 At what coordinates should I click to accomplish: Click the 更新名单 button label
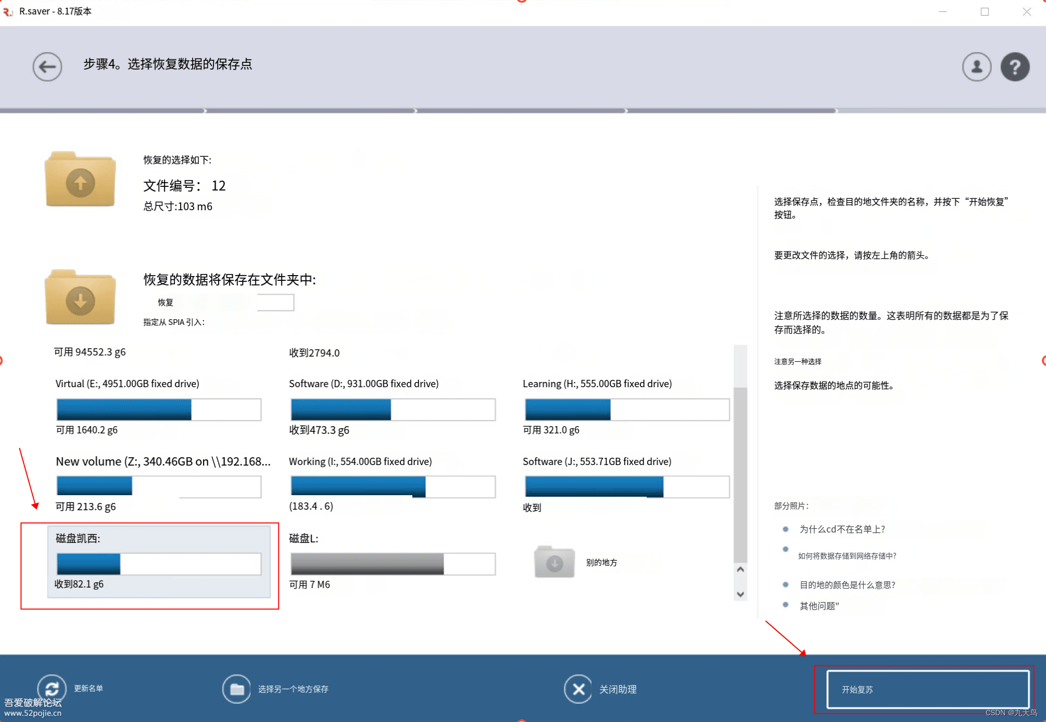coord(88,688)
